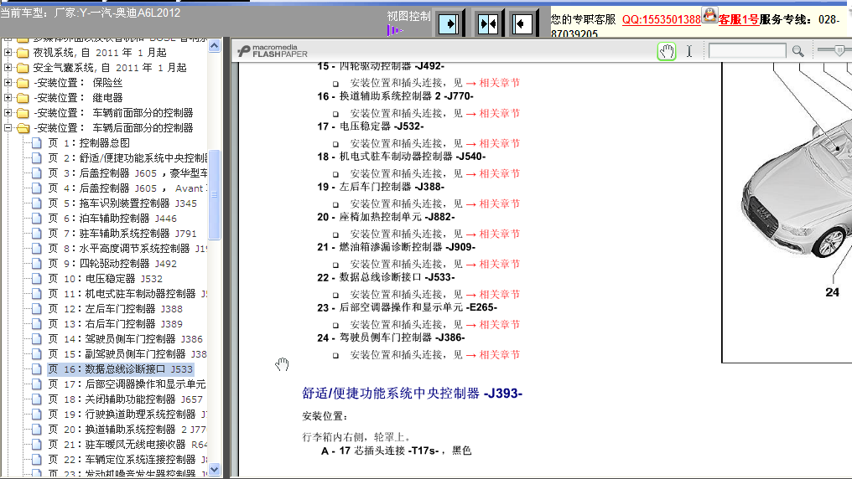Open page 15: 副驾驶员侧车门控制器
852x479 pixels.
coord(127,353)
